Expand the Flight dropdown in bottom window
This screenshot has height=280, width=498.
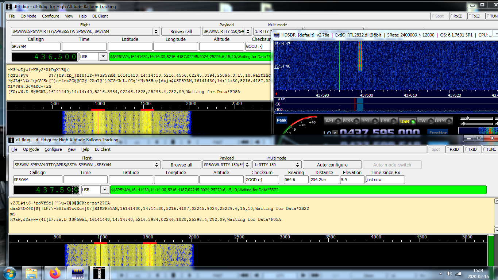coord(157,165)
